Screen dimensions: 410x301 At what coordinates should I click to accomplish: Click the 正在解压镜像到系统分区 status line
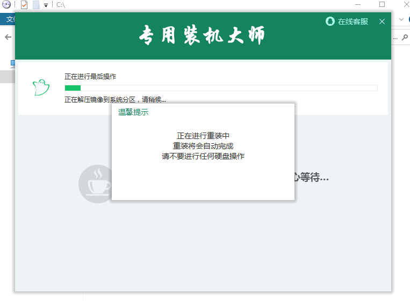(x=115, y=99)
